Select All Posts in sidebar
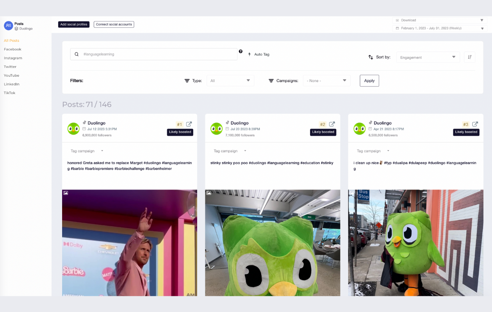492x312 pixels. [x=12, y=41]
